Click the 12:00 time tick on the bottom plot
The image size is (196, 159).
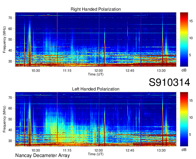point(99,150)
